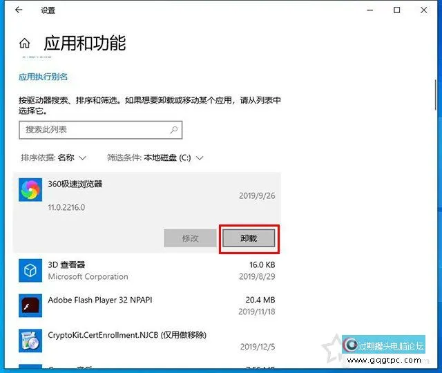This screenshot has width=442, height=373.
Task: Click the search magnifier icon
Action: click(174, 130)
